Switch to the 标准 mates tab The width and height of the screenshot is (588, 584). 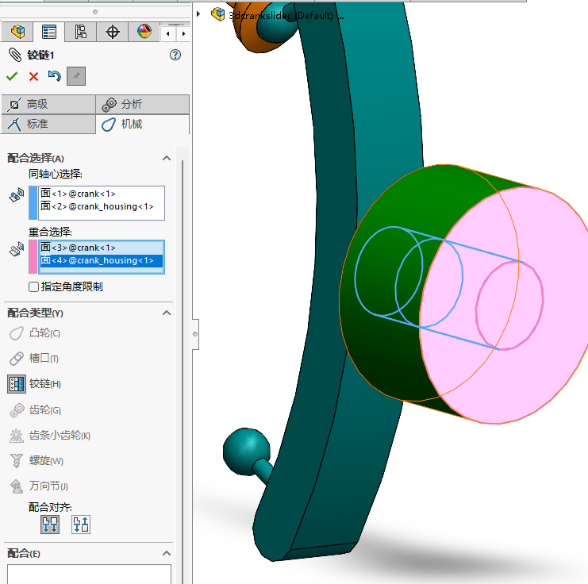coord(48,124)
